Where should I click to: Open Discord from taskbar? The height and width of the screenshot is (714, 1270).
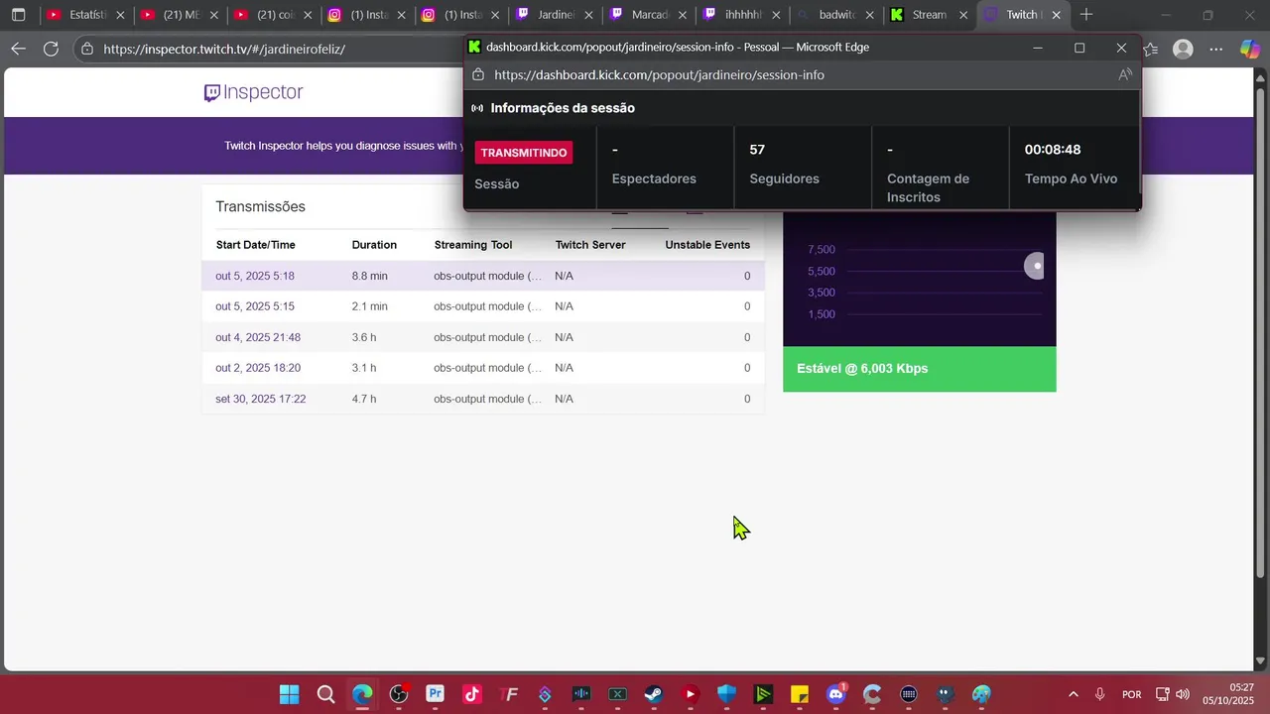click(836, 694)
